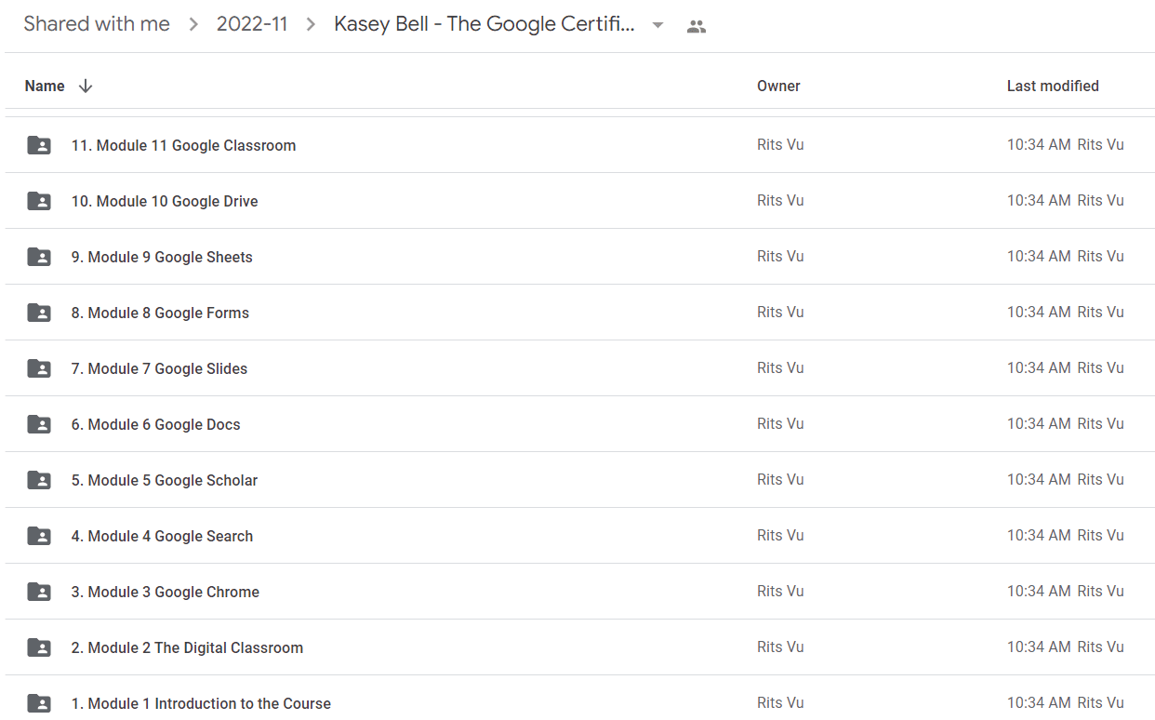Navigate to the 2022-11 breadcrumb folder
This screenshot has height=720, width=1155.
tap(252, 24)
